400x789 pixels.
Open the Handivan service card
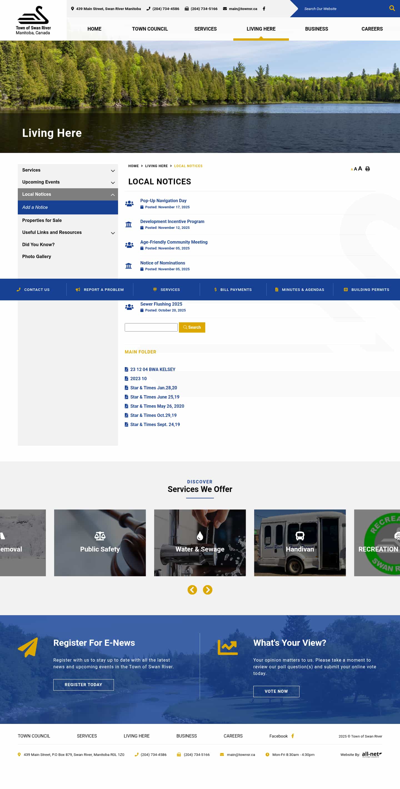coord(300,543)
